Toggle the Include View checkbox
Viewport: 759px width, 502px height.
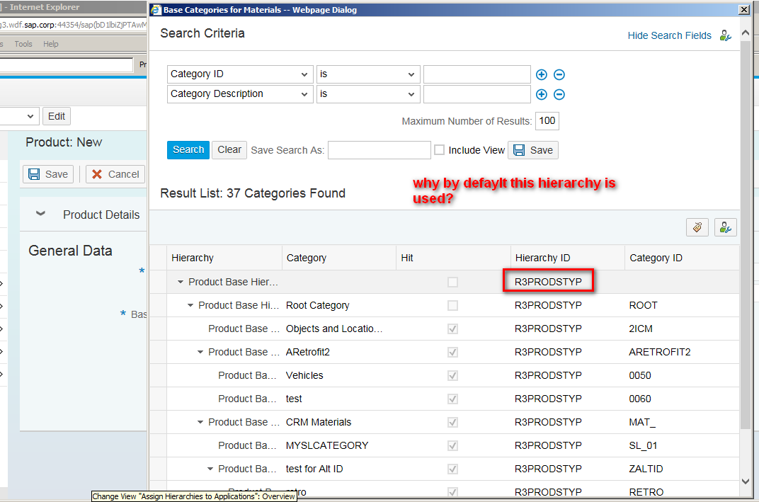439,150
